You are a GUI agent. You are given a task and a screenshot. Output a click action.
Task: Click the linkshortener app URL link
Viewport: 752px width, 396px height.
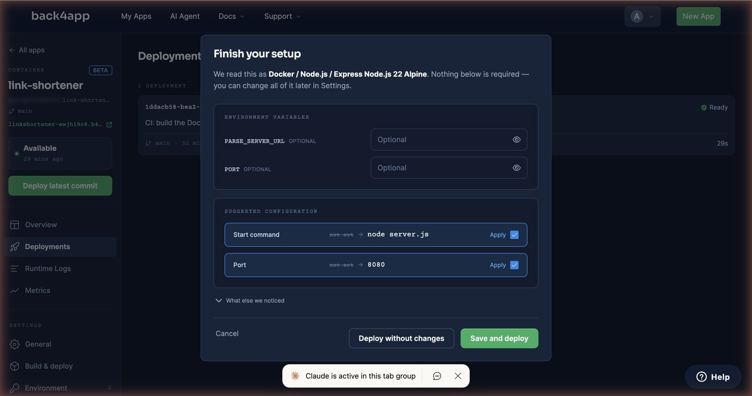[55, 124]
